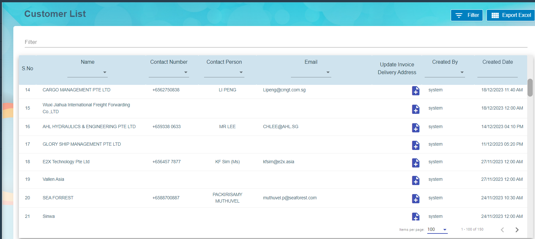Screen dimensions: 535x239
Task: Open address update icon for Vallen Asia
Action: coord(416,180)
